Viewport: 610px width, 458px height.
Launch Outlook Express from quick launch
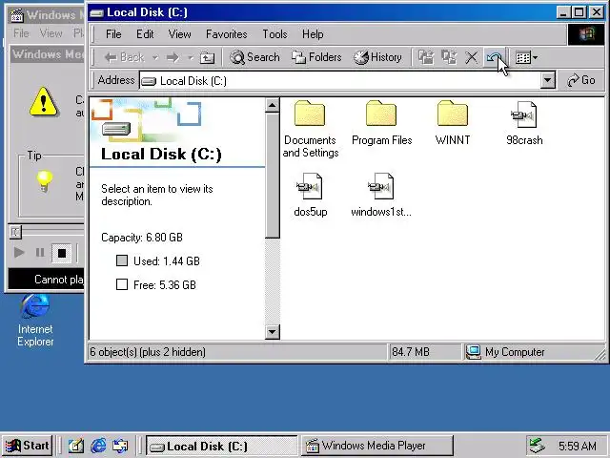pyautogui.click(x=120, y=446)
